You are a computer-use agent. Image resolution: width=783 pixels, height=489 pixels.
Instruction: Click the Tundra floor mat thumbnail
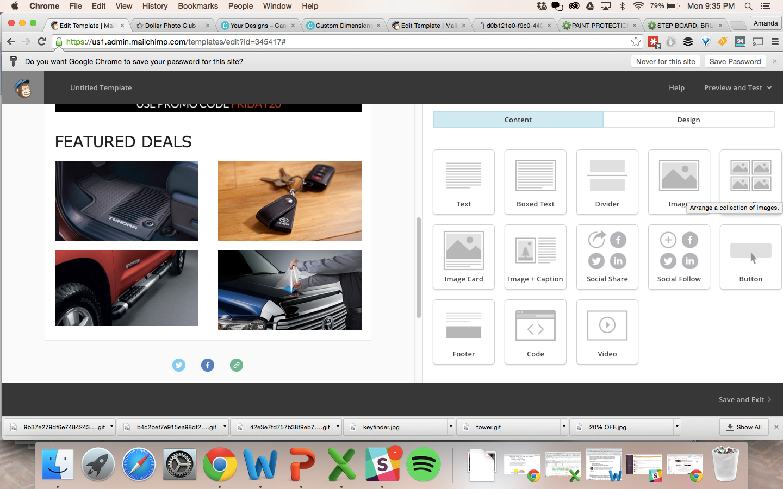(127, 200)
